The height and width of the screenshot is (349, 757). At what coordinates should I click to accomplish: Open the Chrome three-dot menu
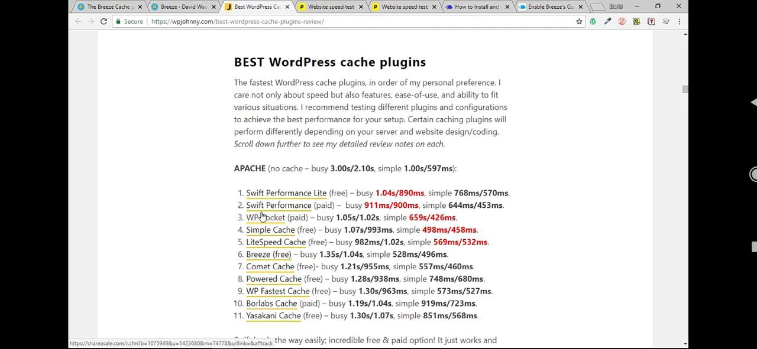point(680,21)
